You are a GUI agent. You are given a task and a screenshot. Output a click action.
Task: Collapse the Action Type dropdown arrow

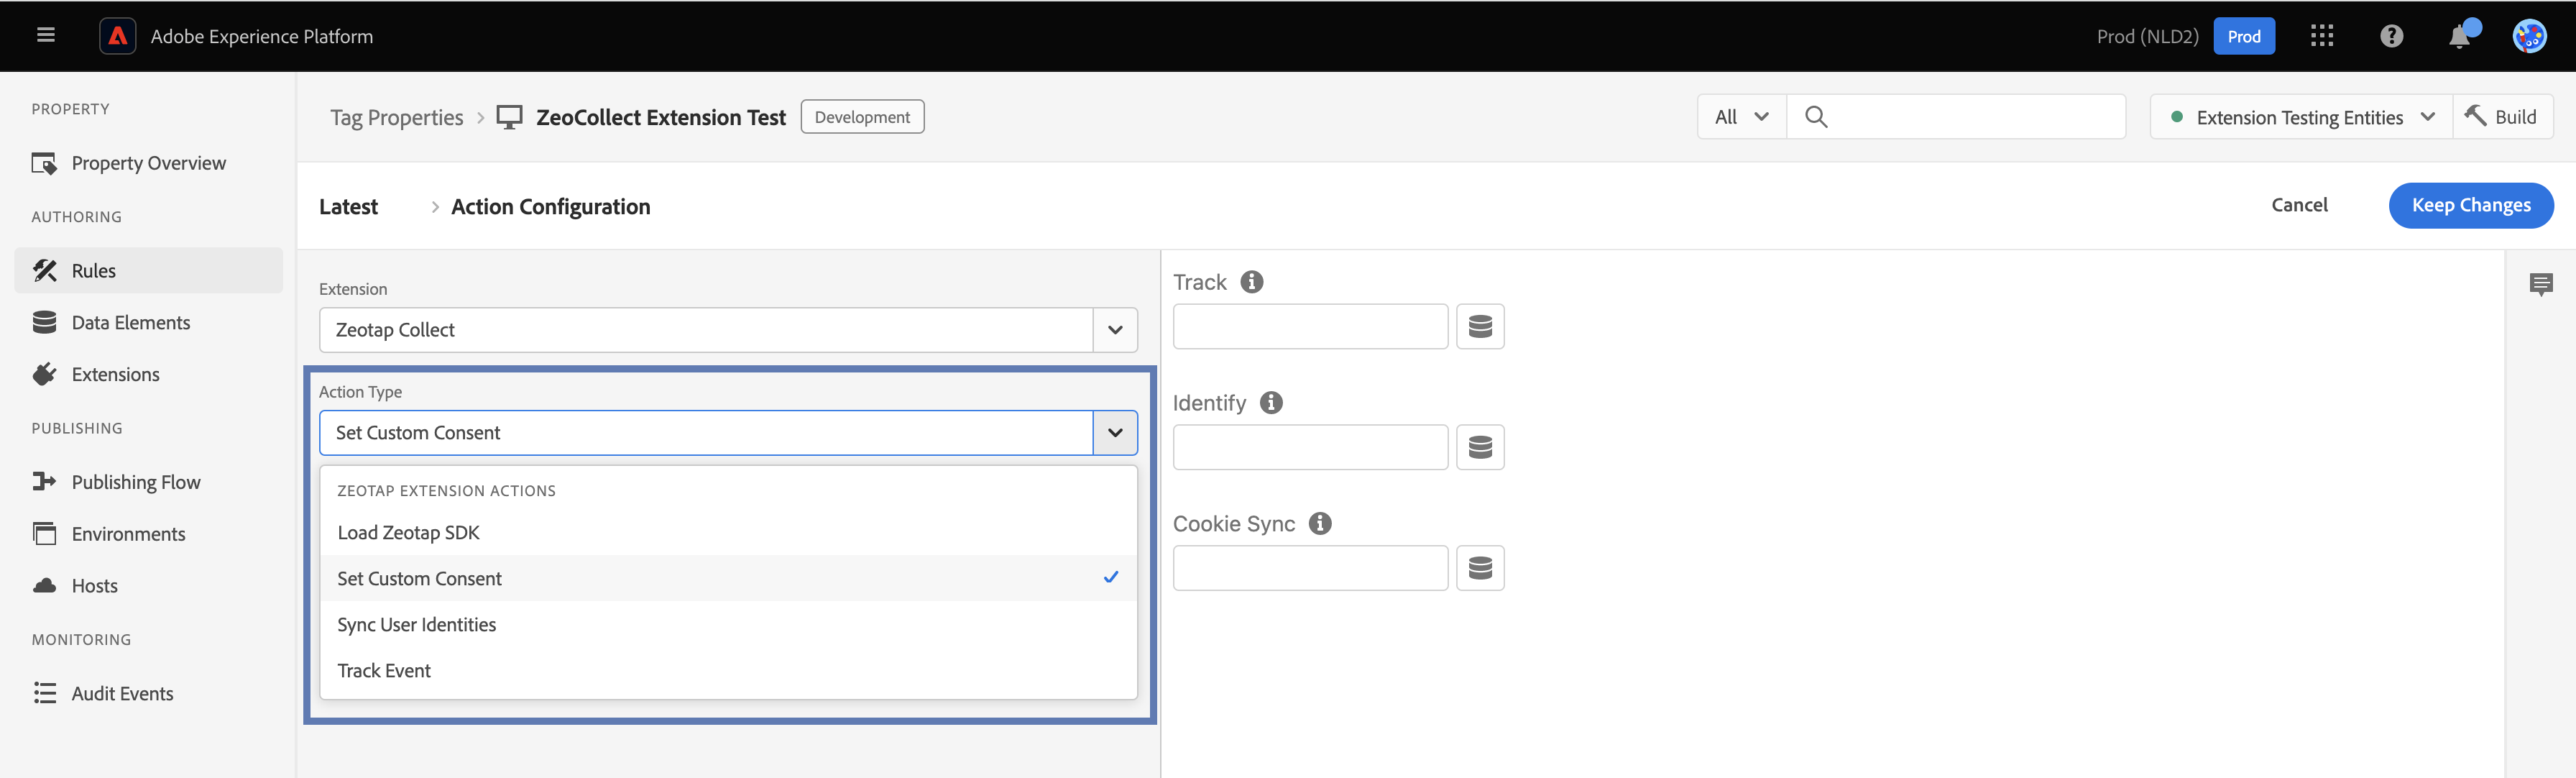click(1115, 433)
